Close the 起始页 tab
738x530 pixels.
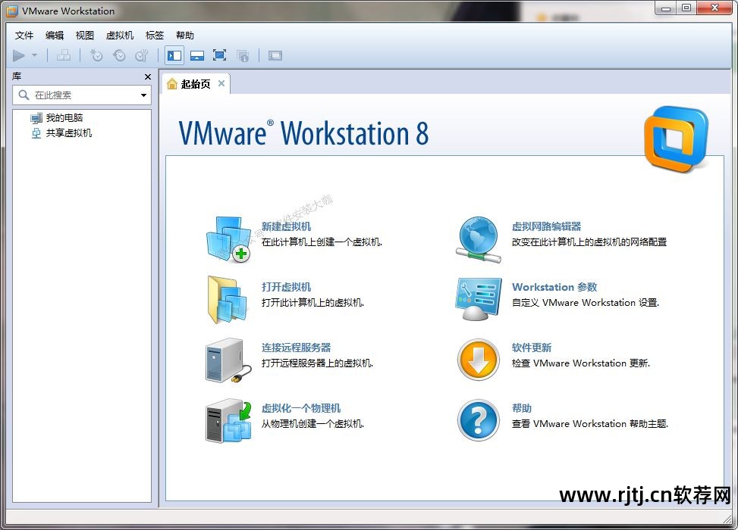tap(221, 83)
